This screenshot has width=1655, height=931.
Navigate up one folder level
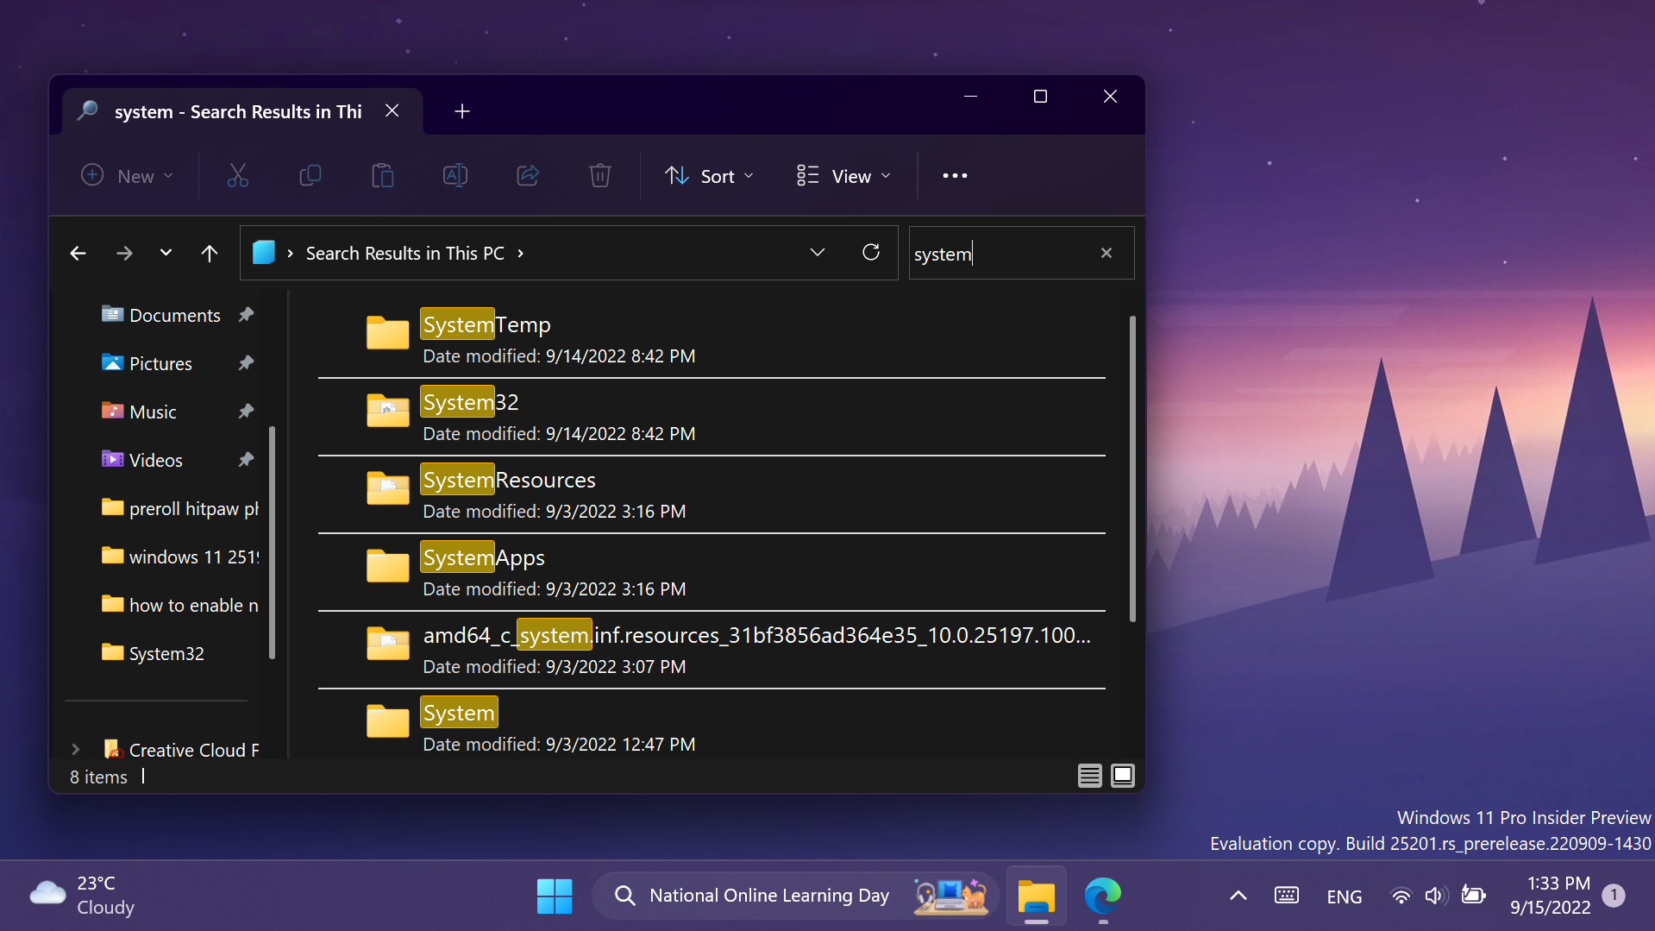point(209,252)
